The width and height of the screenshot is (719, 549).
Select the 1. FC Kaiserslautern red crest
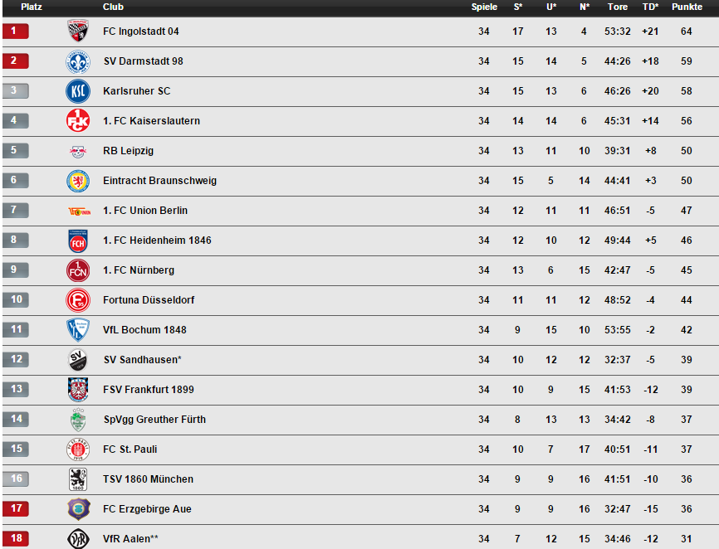pos(78,121)
